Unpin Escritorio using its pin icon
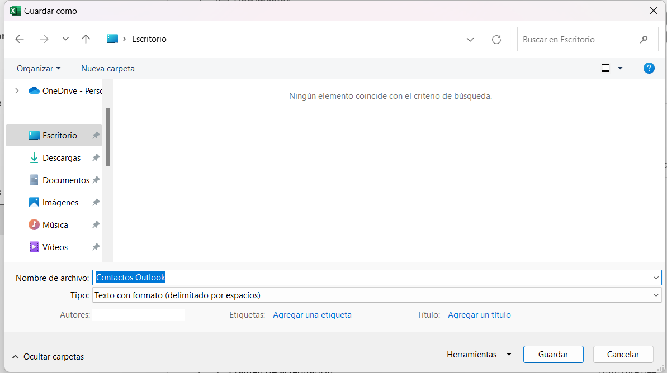 click(x=96, y=136)
